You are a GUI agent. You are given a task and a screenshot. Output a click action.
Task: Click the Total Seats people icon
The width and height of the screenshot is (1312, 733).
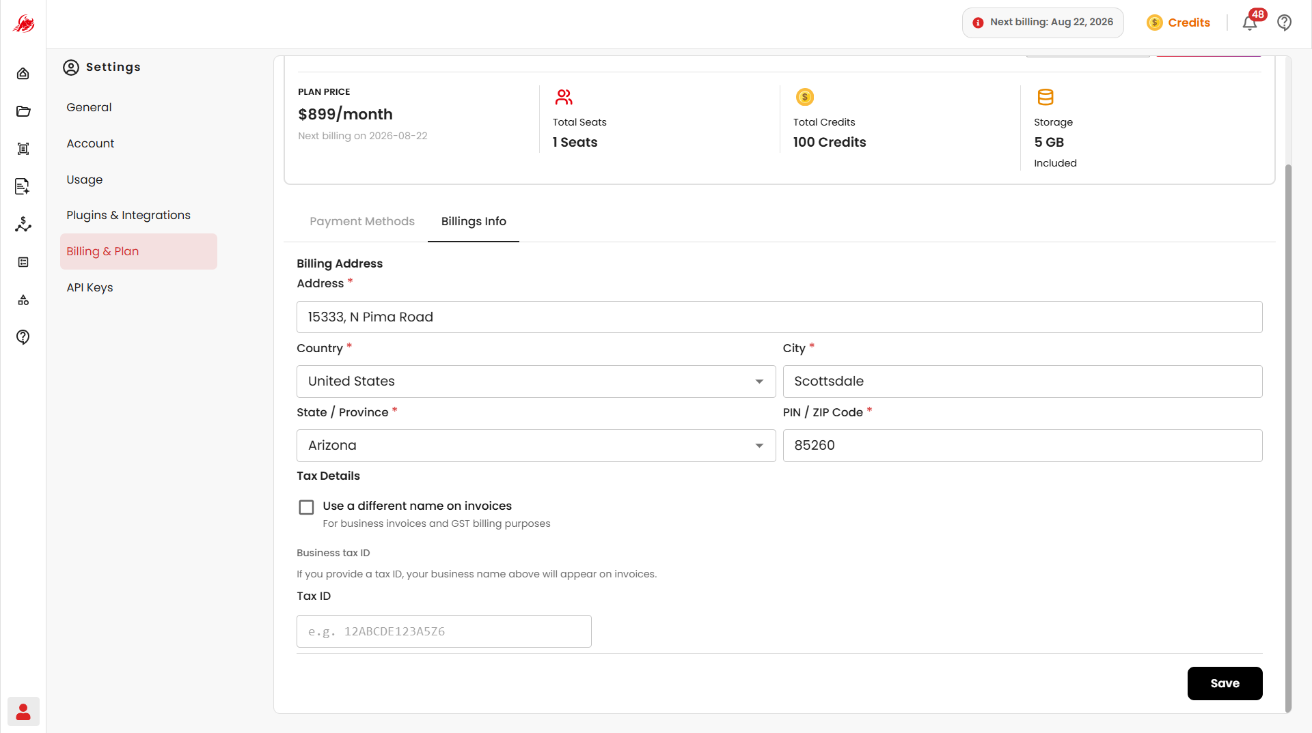click(x=564, y=97)
